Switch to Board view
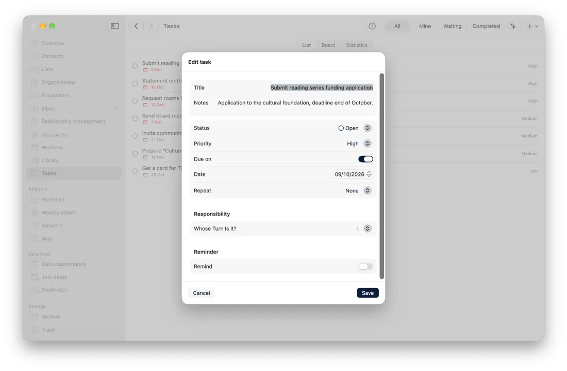Viewport: 567px width, 371px height. pyautogui.click(x=328, y=45)
